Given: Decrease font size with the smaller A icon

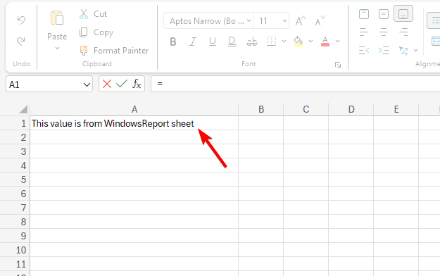Looking at the screenshot, I should click(320, 21).
